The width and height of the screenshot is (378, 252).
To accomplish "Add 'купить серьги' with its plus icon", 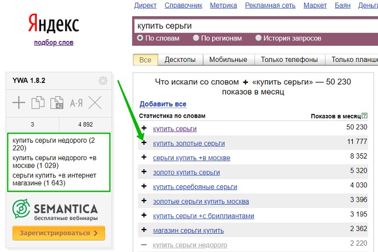I will (x=144, y=128).
